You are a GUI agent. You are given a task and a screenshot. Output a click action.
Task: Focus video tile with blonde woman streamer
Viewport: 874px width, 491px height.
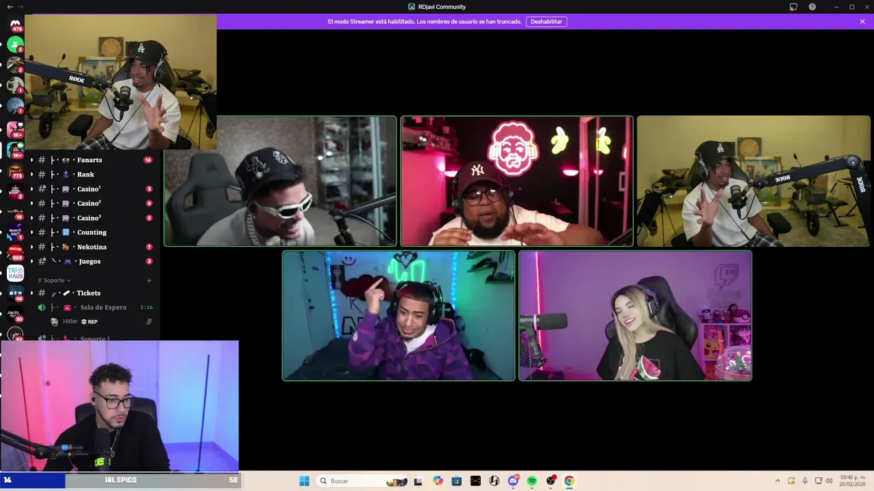point(635,316)
